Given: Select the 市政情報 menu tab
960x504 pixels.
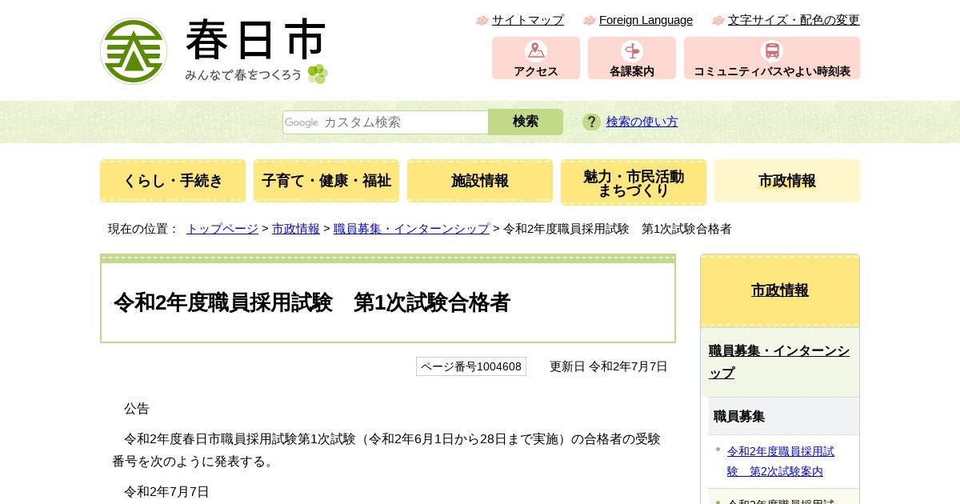Looking at the screenshot, I should click(787, 181).
